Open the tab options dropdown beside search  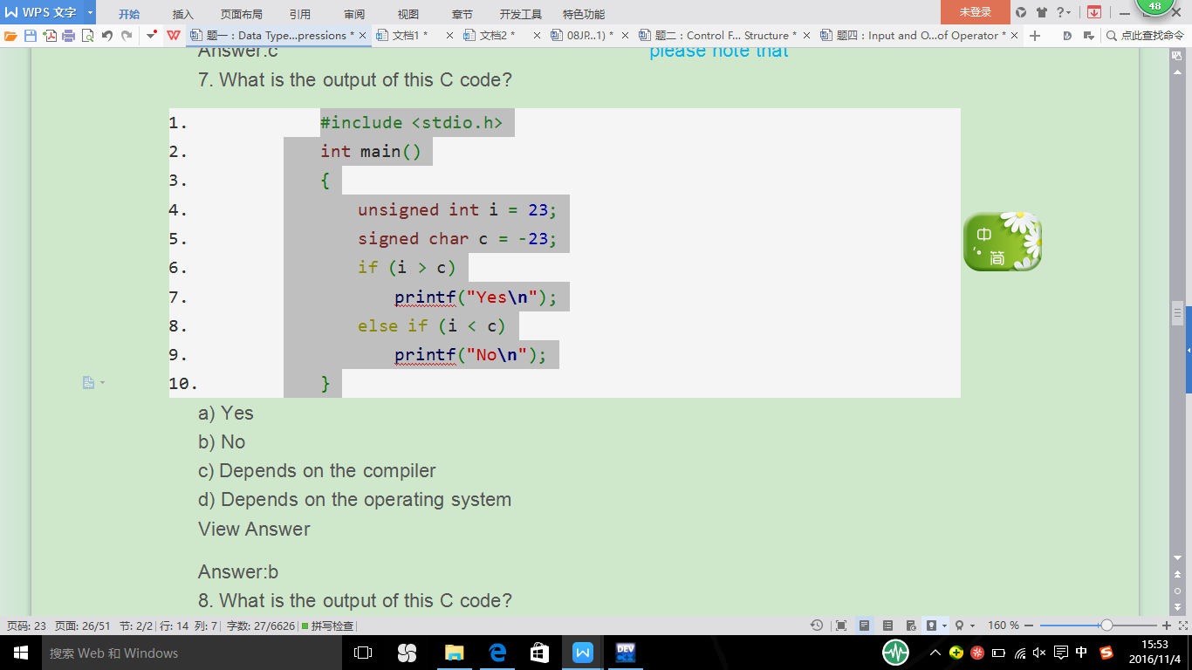click(x=1088, y=36)
